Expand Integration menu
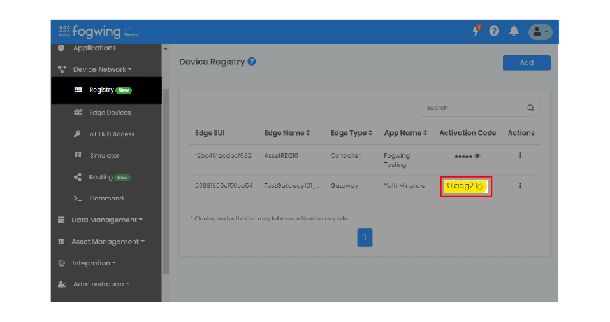The width and height of the screenshot is (610, 322). tap(94, 263)
